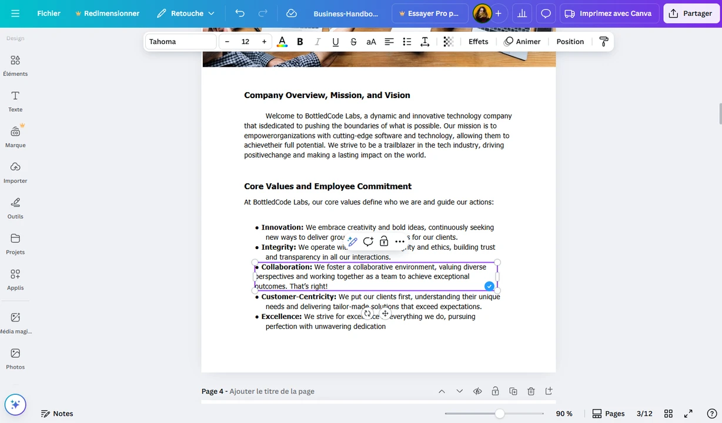Open the transparency checkerboard control
The height and width of the screenshot is (423, 722).
pos(448,42)
